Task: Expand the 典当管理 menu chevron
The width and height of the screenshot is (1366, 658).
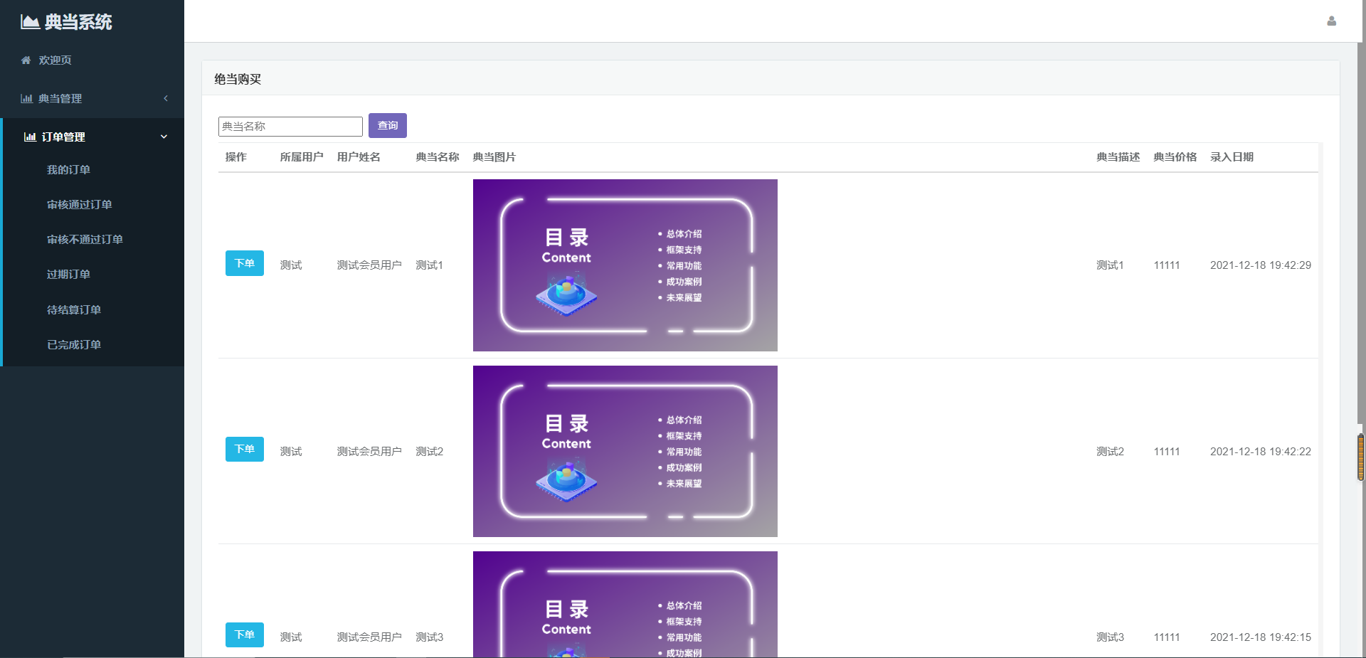Action: click(166, 98)
